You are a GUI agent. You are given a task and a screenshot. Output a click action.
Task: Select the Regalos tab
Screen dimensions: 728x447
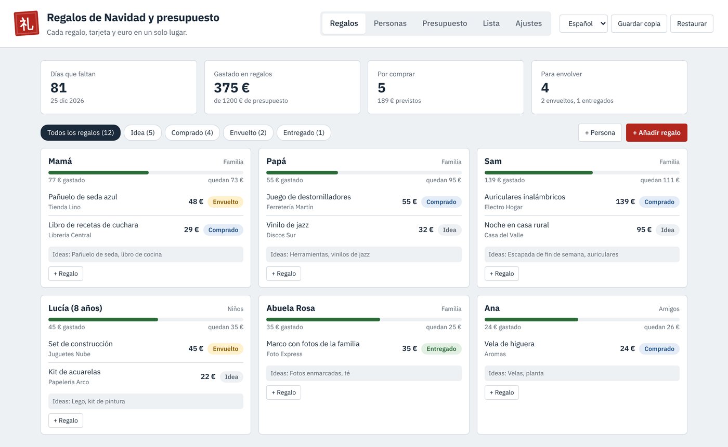pyautogui.click(x=344, y=23)
